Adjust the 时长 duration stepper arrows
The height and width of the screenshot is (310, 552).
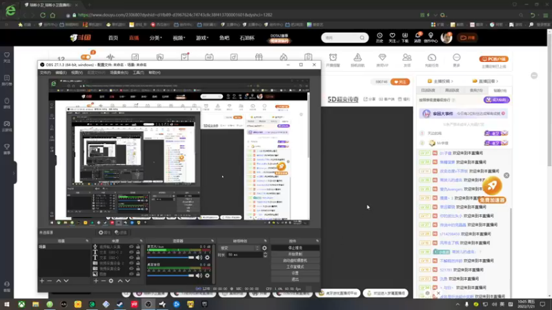click(265, 255)
